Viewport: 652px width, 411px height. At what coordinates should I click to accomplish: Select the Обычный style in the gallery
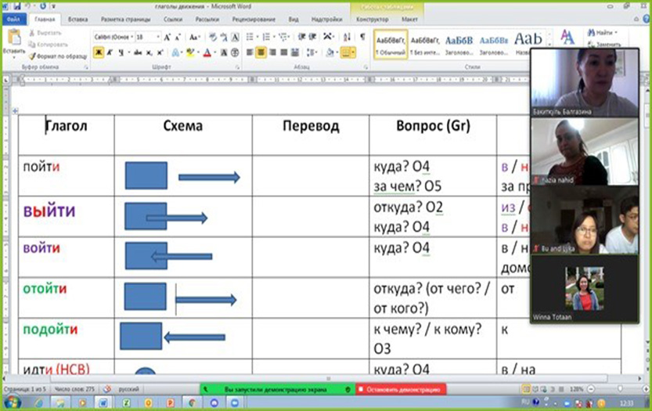(388, 43)
